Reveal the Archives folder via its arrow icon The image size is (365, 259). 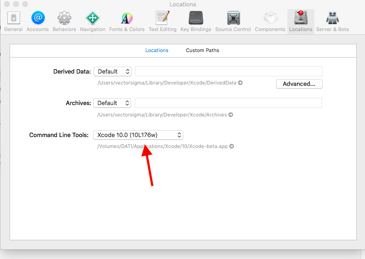point(231,115)
